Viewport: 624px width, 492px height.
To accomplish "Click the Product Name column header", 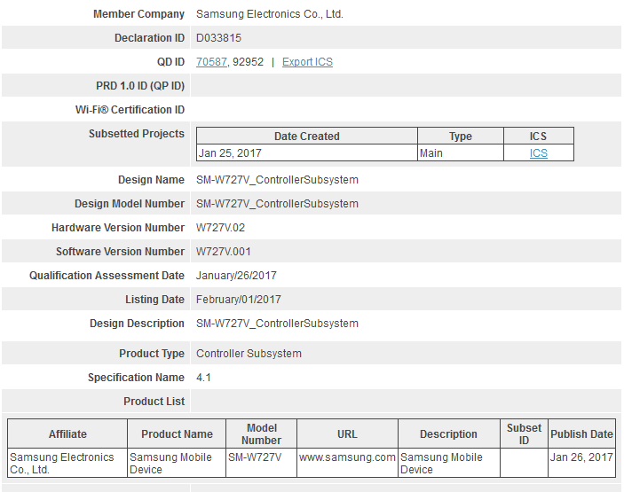I will (x=177, y=433).
